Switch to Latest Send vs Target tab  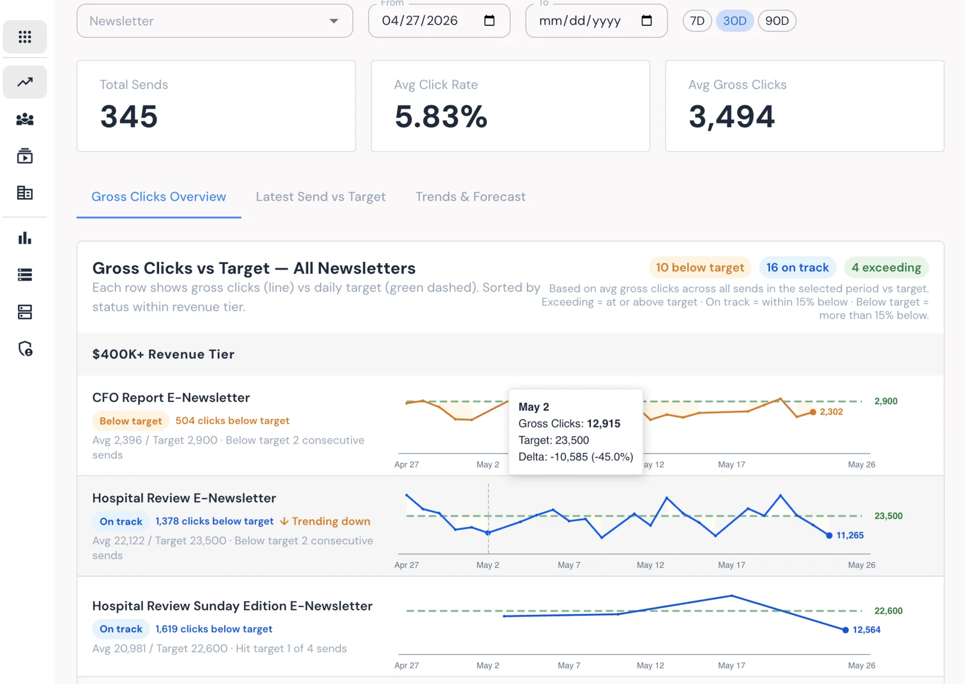321,197
